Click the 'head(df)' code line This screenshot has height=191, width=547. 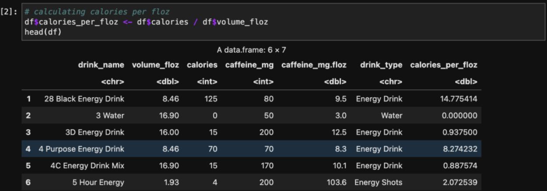(43, 32)
